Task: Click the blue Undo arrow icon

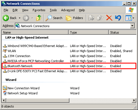Action: (118, 18)
